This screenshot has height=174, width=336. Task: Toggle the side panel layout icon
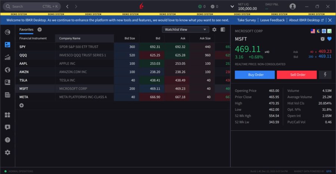[x=223, y=29]
